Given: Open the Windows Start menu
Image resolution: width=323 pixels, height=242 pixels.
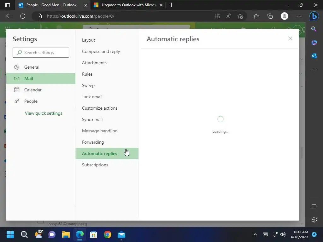Looking at the screenshot, I should 10,234.
